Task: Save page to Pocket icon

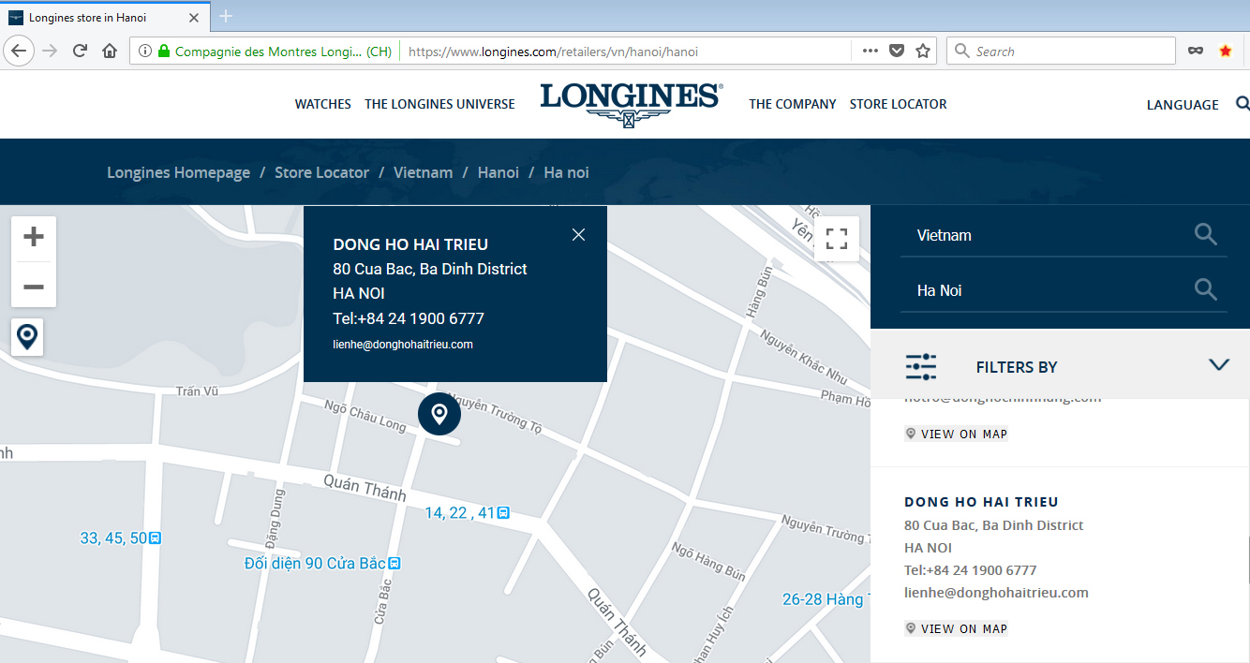Action: 897,52
